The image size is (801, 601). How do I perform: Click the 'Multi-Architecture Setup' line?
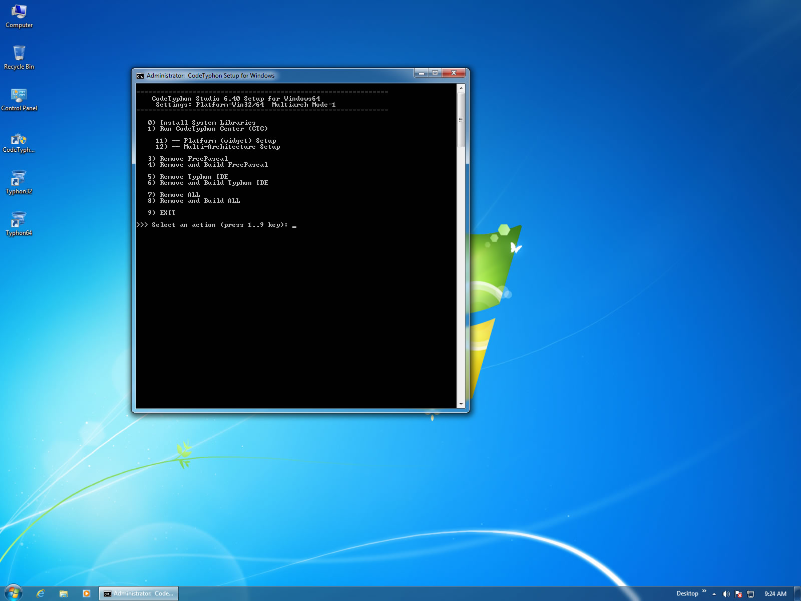tap(218, 147)
